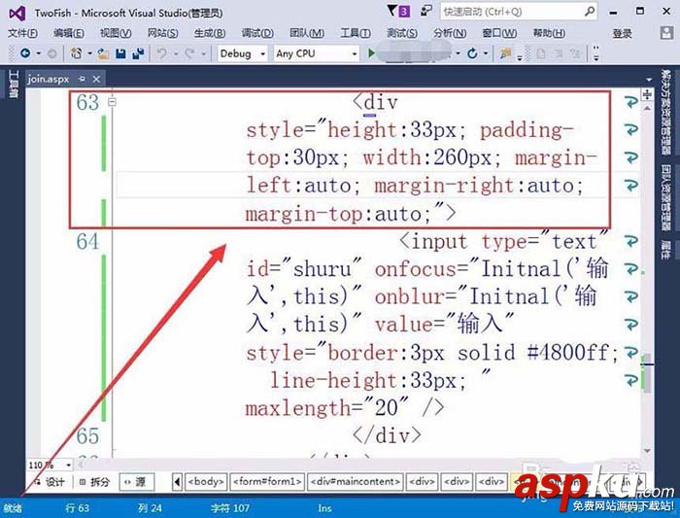
Task: Click the toolbar overflow options icon
Action: pos(596,53)
